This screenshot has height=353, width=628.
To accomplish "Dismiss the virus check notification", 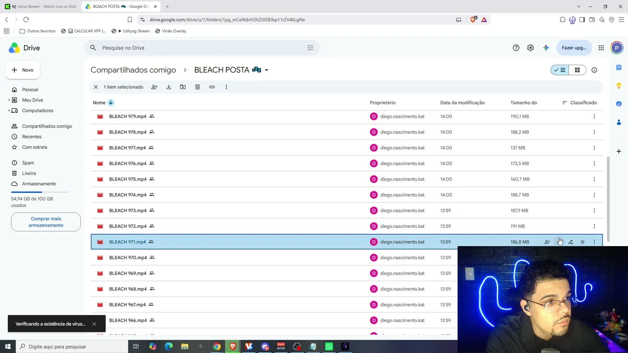I will (94, 324).
